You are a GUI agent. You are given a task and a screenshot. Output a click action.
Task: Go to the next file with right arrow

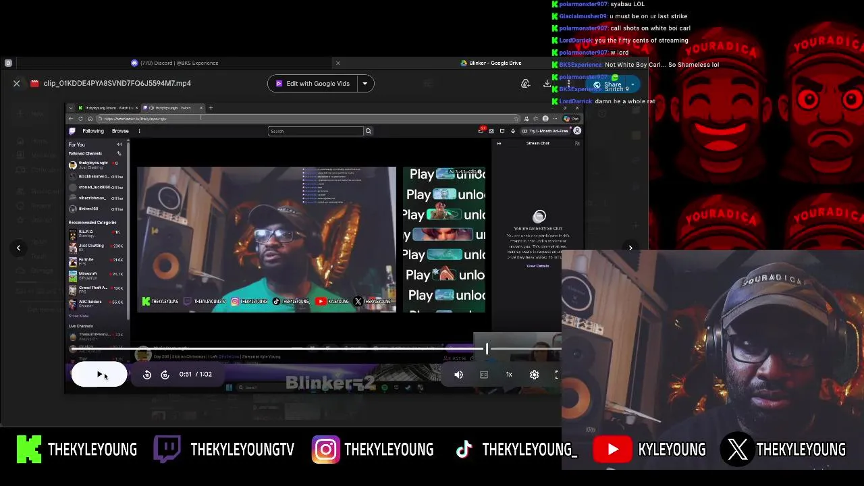[630, 248]
